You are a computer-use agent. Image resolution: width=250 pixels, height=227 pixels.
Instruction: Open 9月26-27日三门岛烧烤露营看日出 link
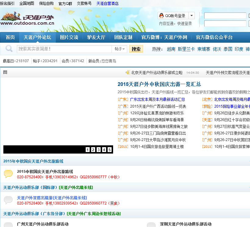(158, 133)
